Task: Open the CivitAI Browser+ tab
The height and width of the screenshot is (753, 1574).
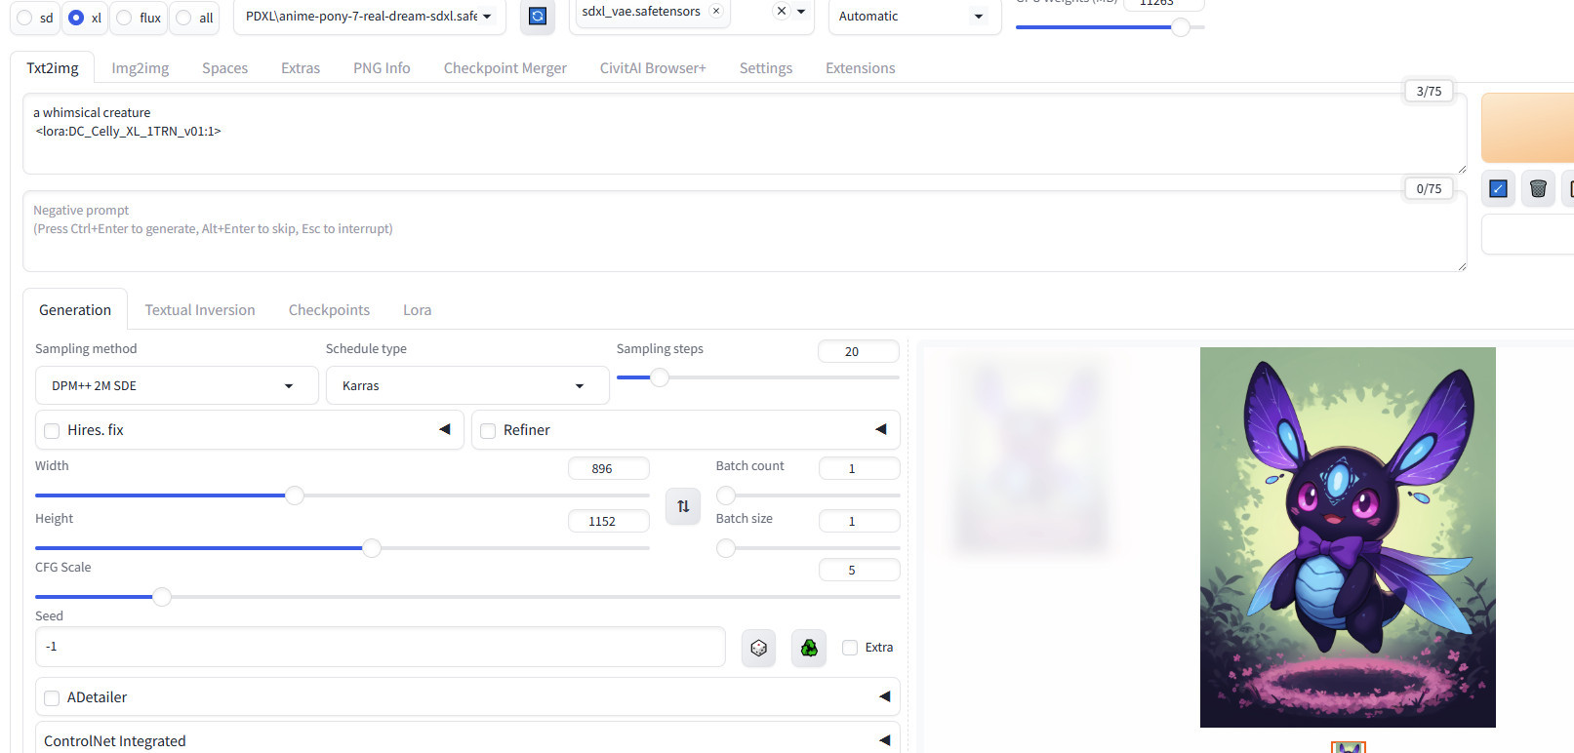Action: [x=653, y=68]
